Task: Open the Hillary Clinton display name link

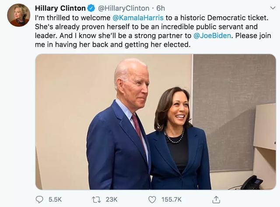Action: pos(60,8)
